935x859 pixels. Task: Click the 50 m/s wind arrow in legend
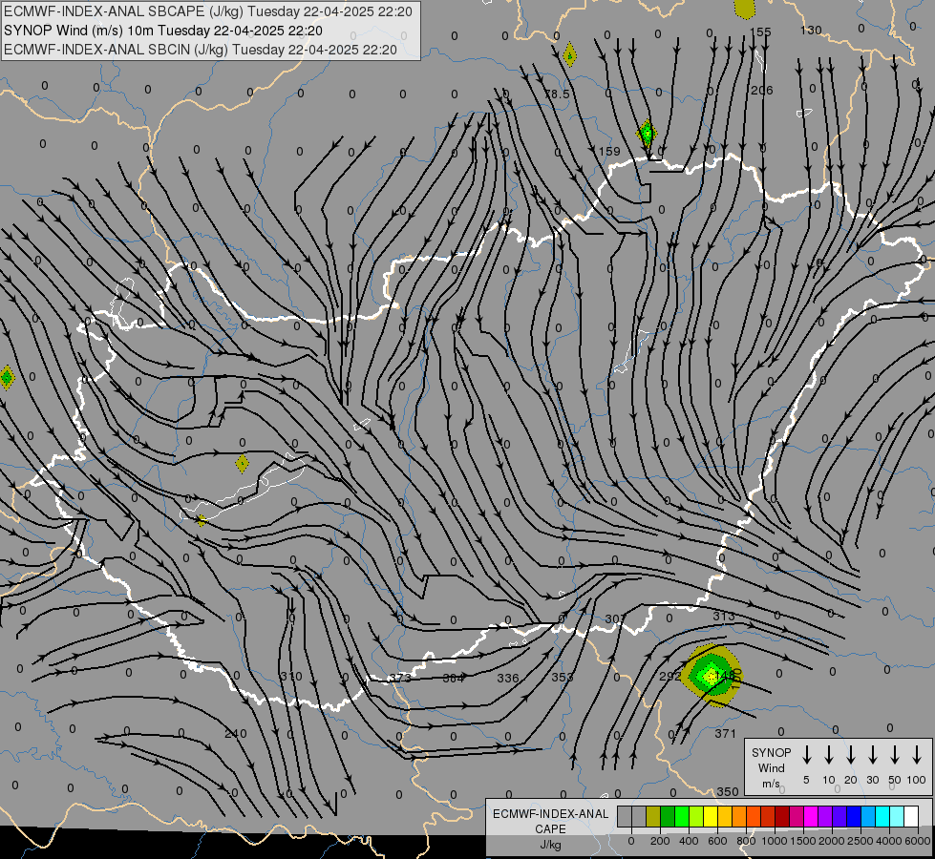[895, 755]
